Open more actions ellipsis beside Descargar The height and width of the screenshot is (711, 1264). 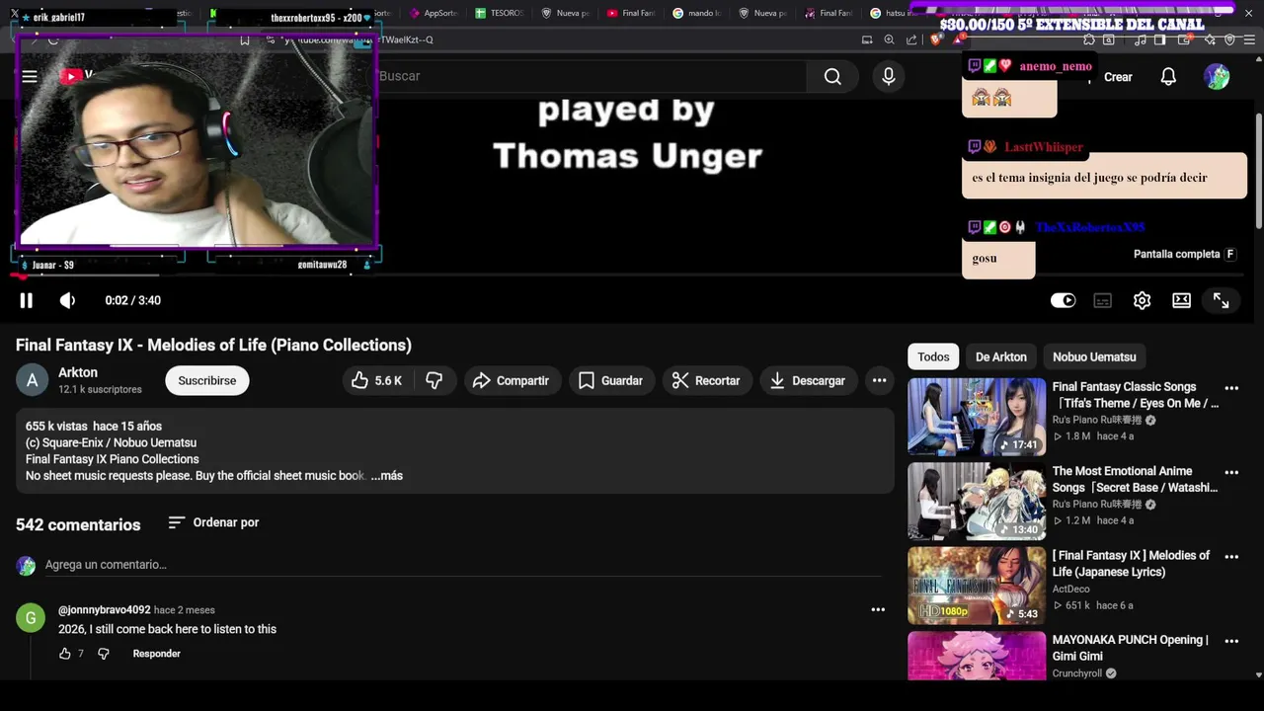[879, 380]
